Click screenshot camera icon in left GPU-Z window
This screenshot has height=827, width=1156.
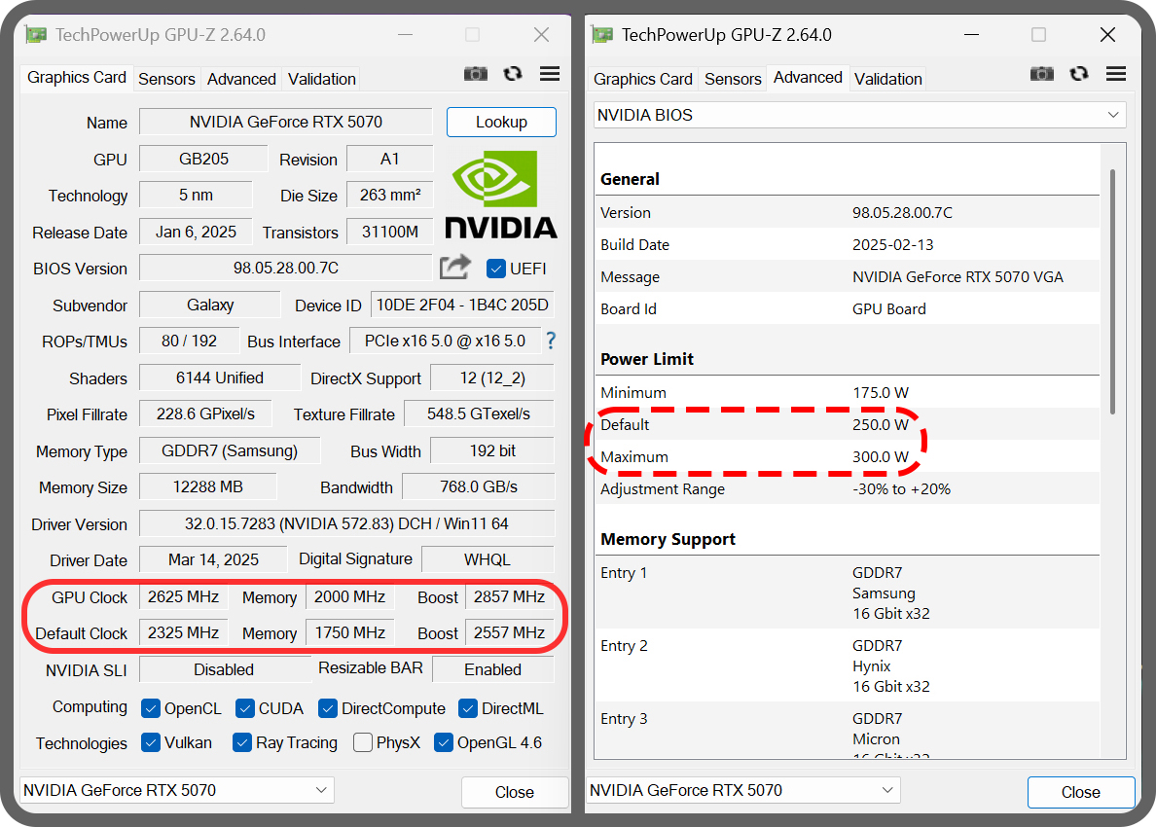click(x=476, y=74)
